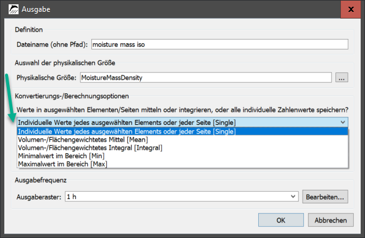Confirm the dialog with OK
This screenshot has height=238, width=365.
[x=281, y=220]
